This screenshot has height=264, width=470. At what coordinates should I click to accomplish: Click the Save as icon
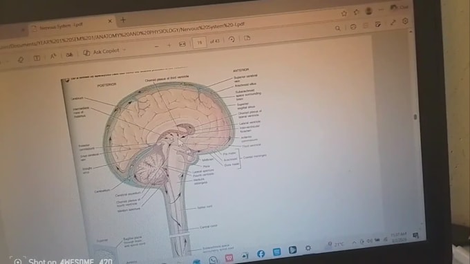[378, 24]
